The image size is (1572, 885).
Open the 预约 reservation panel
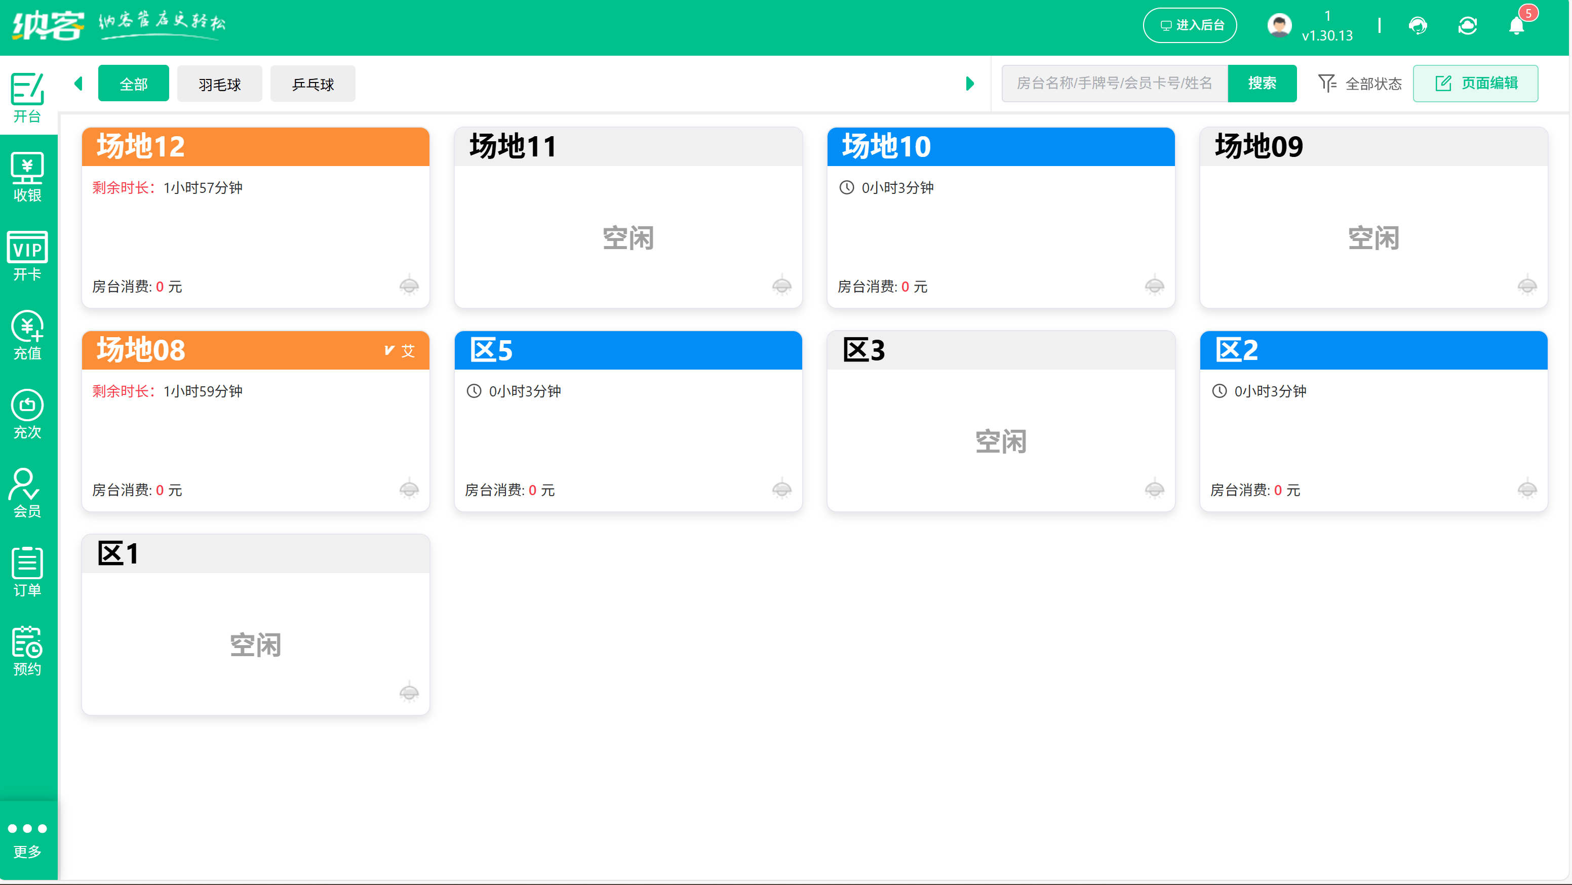[27, 652]
